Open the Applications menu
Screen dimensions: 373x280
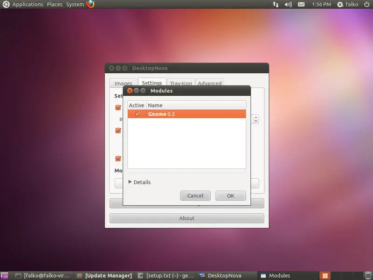point(28,4)
